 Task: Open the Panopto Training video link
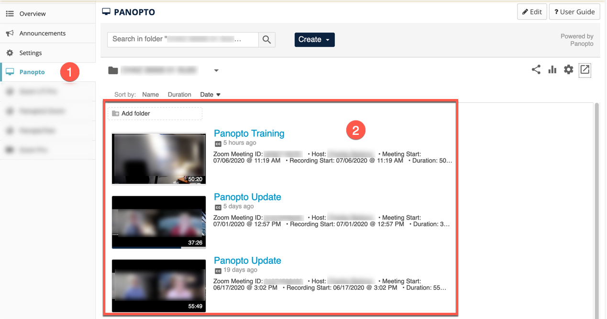point(249,133)
